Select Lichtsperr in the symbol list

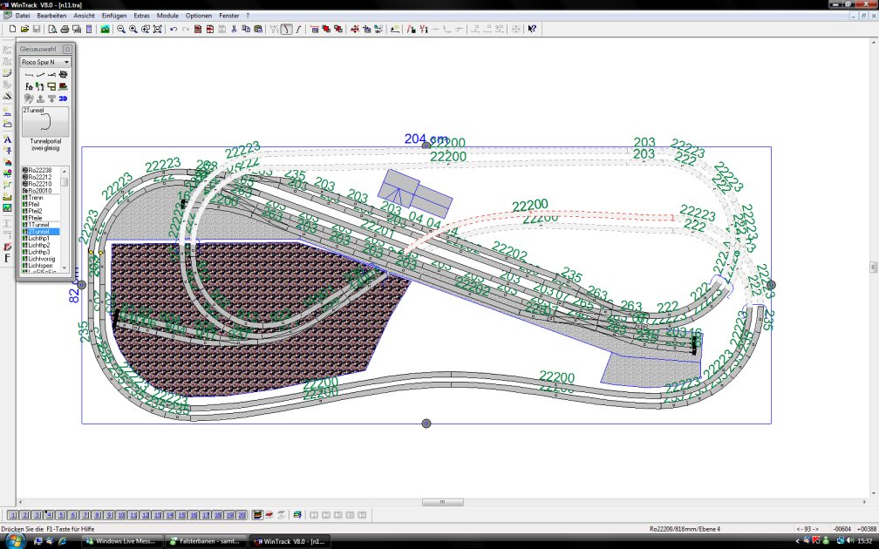point(40,266)
